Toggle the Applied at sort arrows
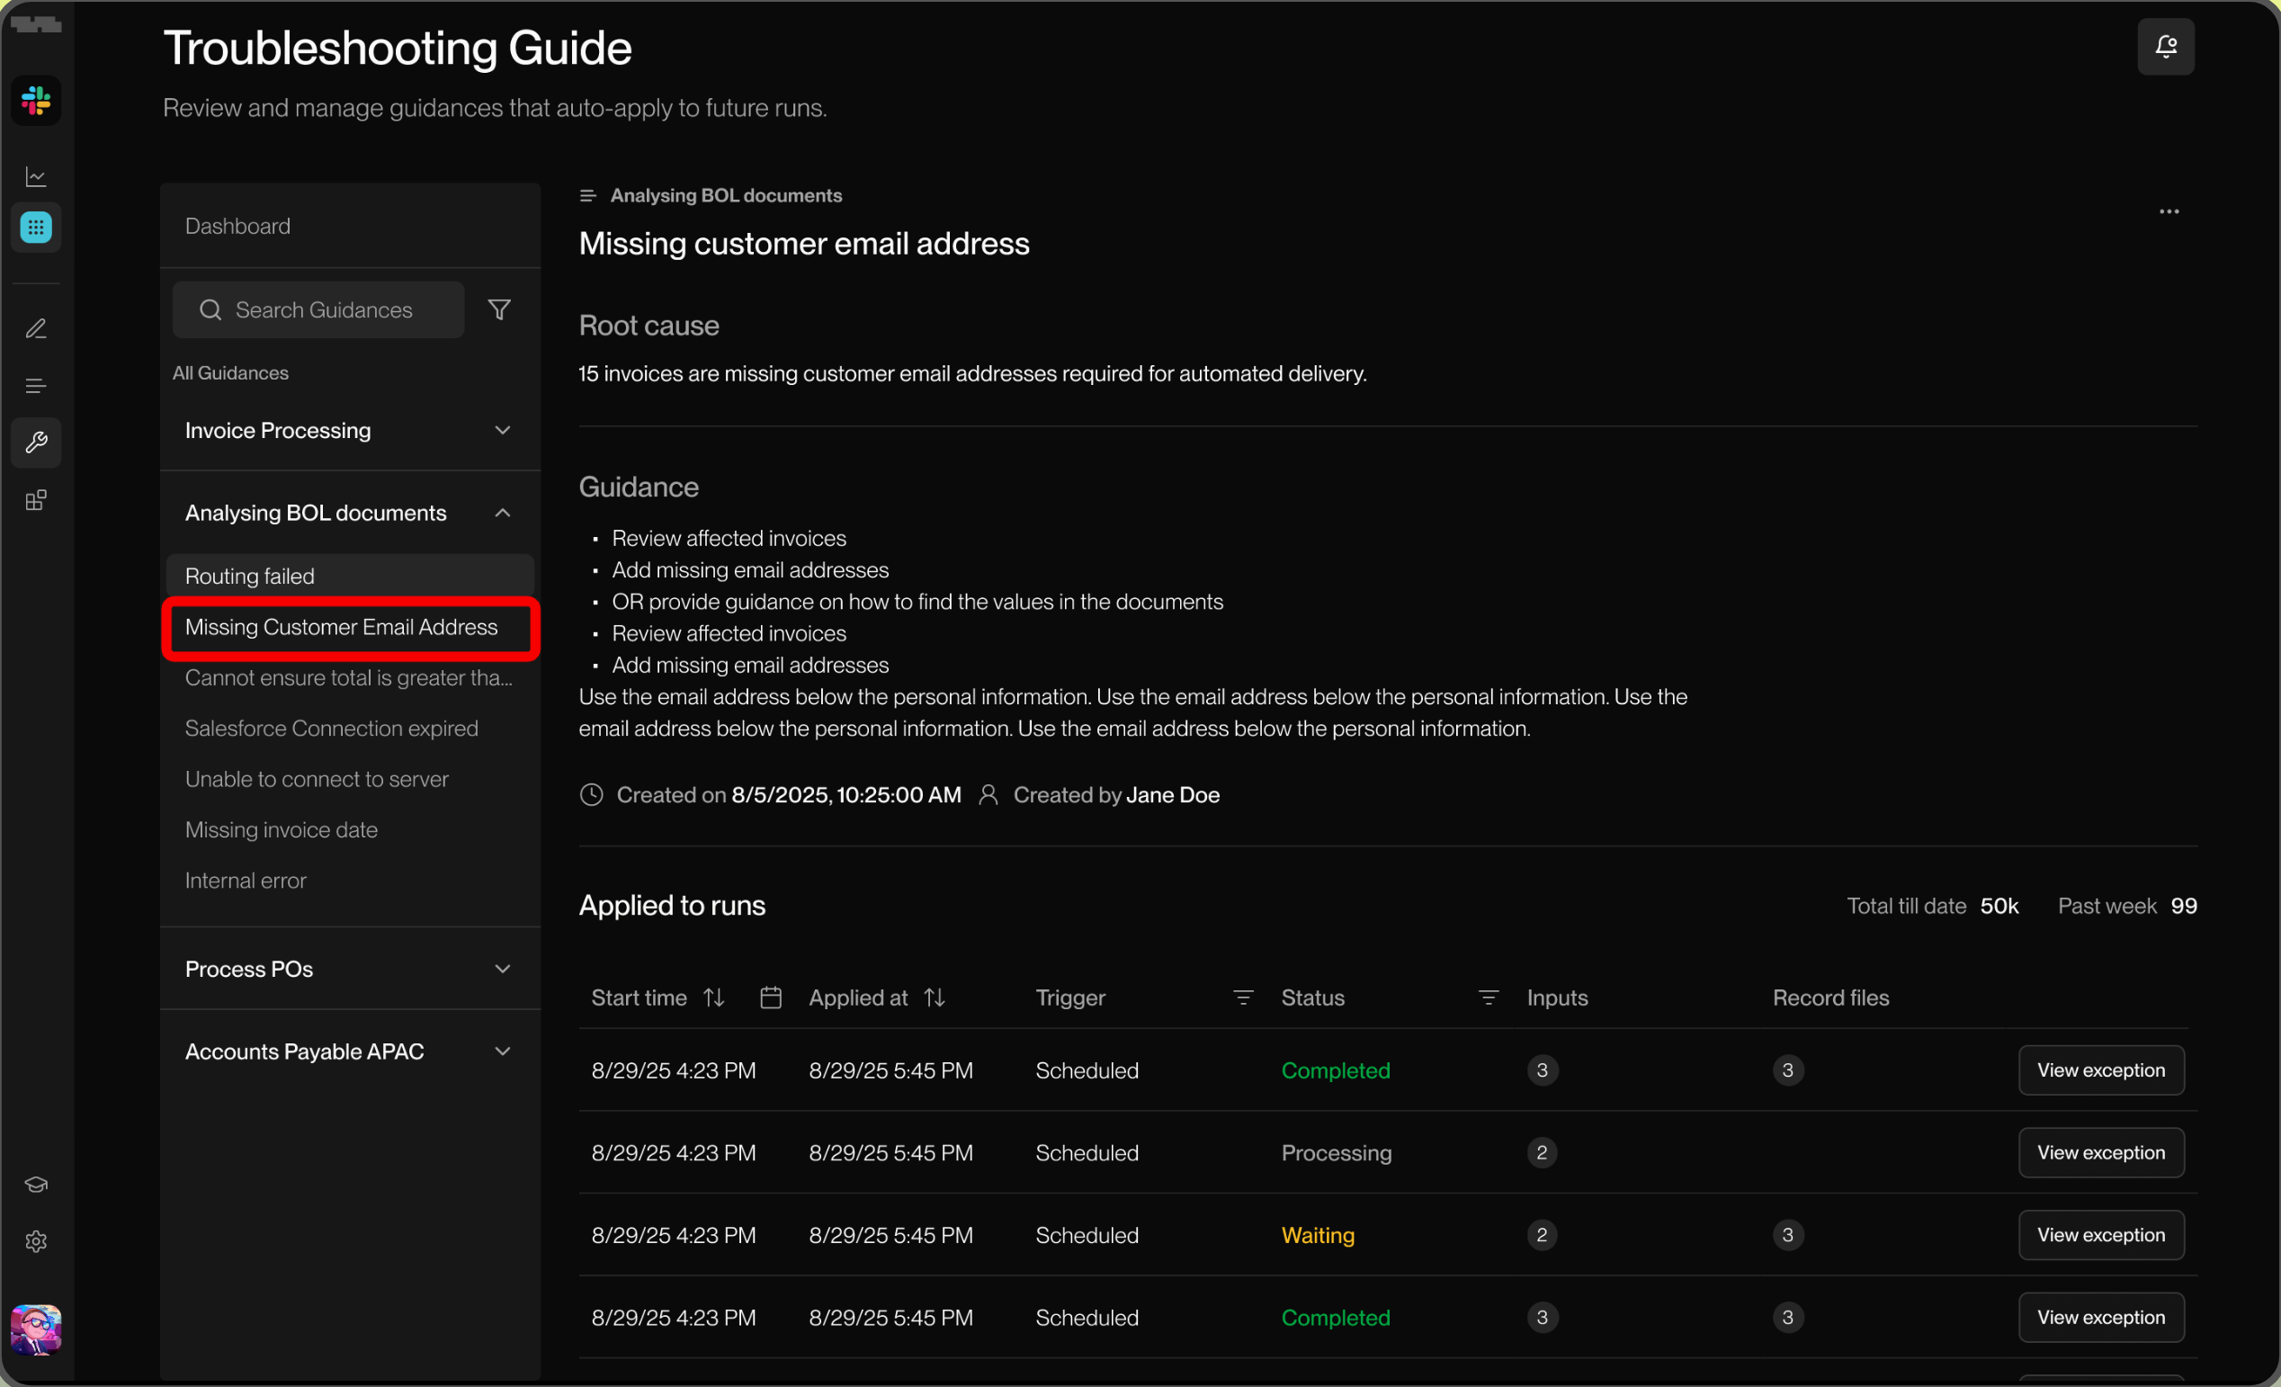The image size is (2281, 1387). coord(934,998)
